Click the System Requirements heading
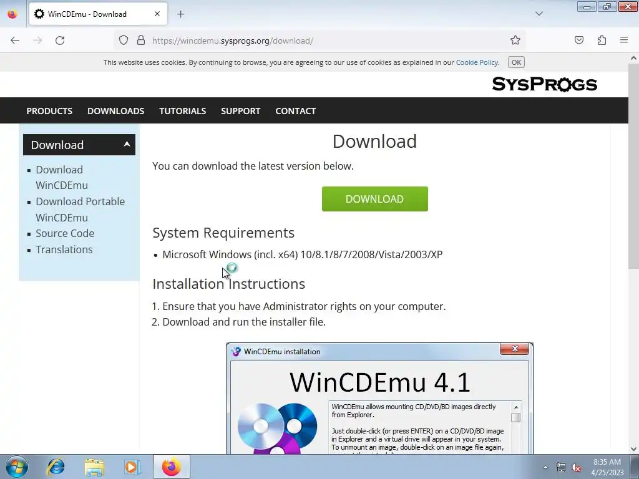The height and width of the screenshot is (479, 639). pyautogui.click(x=223, y=233)
